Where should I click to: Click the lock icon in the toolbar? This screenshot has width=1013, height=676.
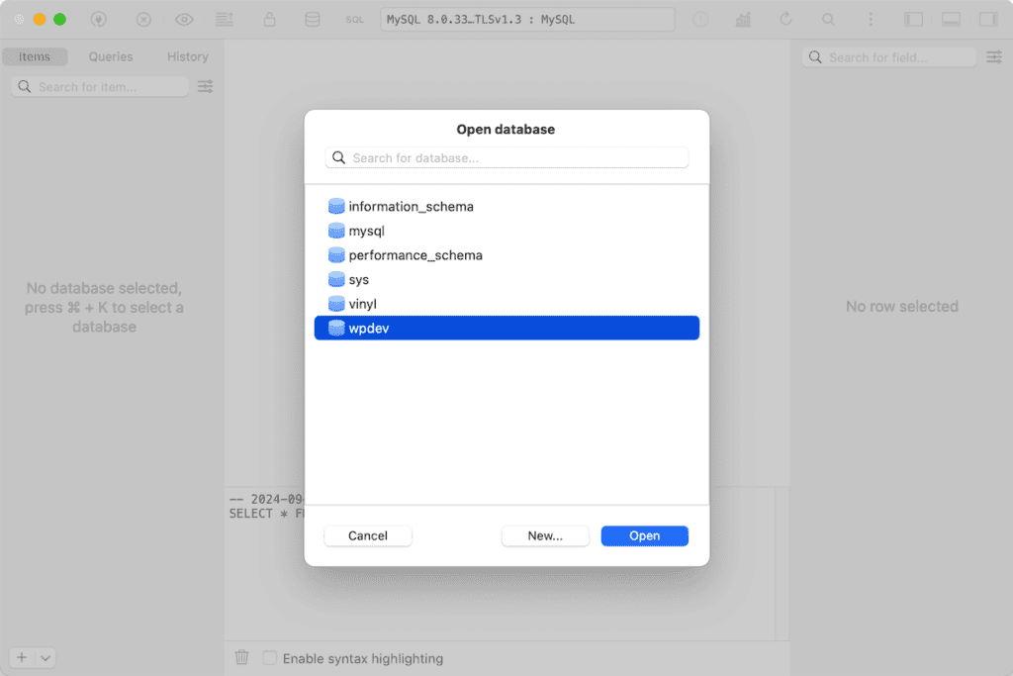pos(269,20)
